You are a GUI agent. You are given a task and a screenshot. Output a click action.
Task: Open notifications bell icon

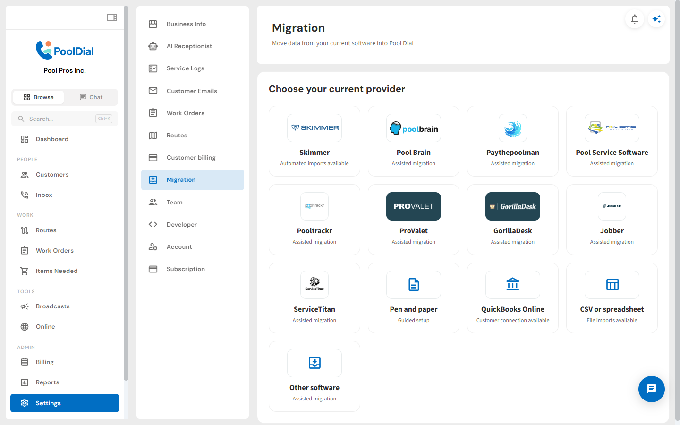635,19
